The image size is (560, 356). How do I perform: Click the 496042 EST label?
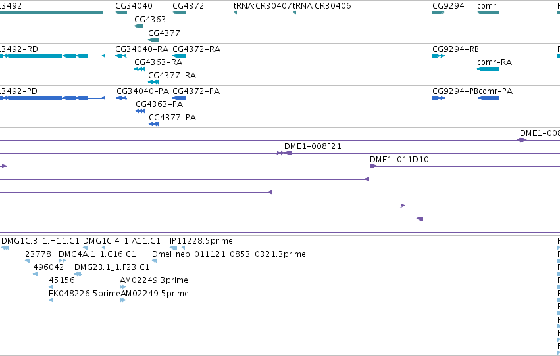[49, 267]
